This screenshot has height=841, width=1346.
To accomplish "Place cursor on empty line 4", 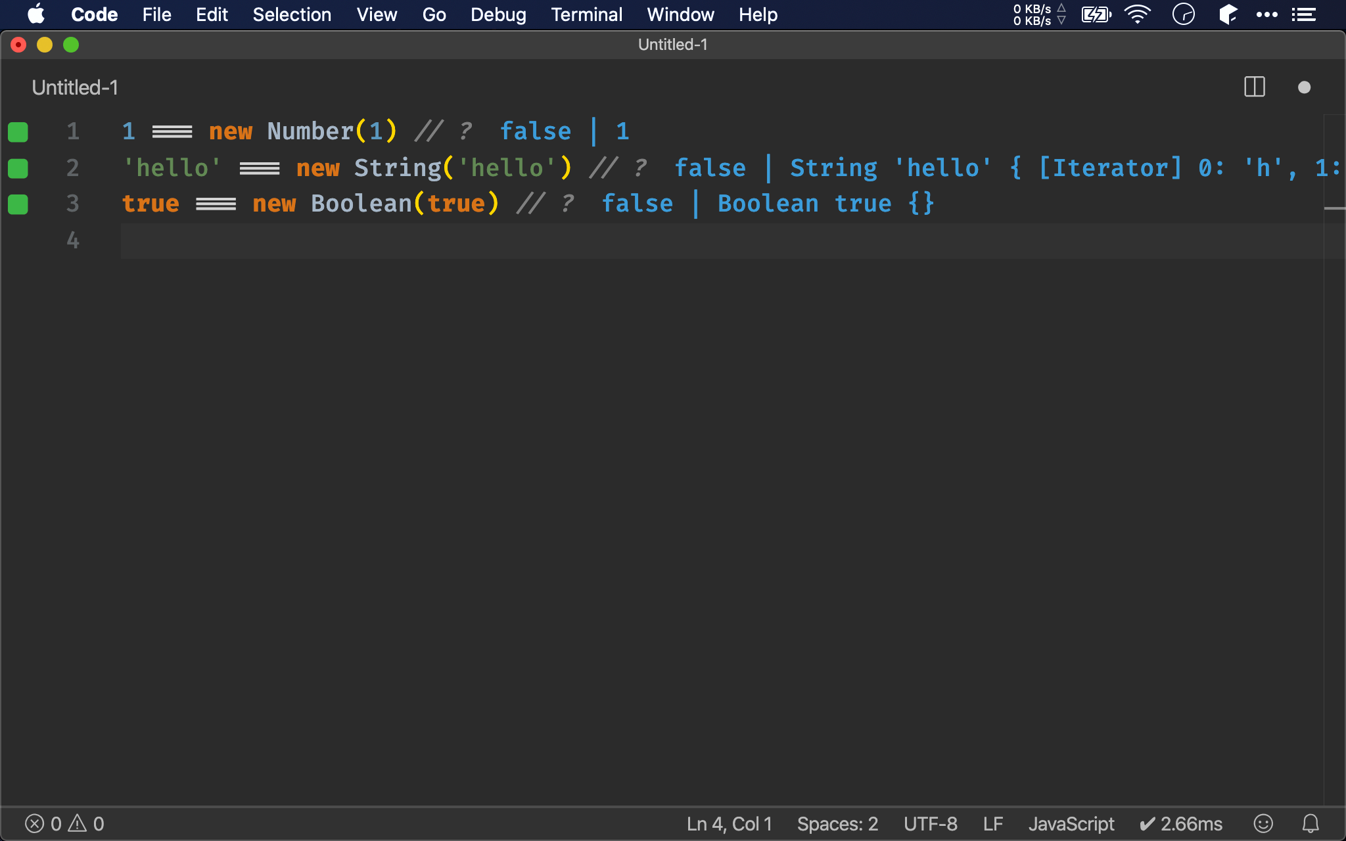I will pos(722,240).
